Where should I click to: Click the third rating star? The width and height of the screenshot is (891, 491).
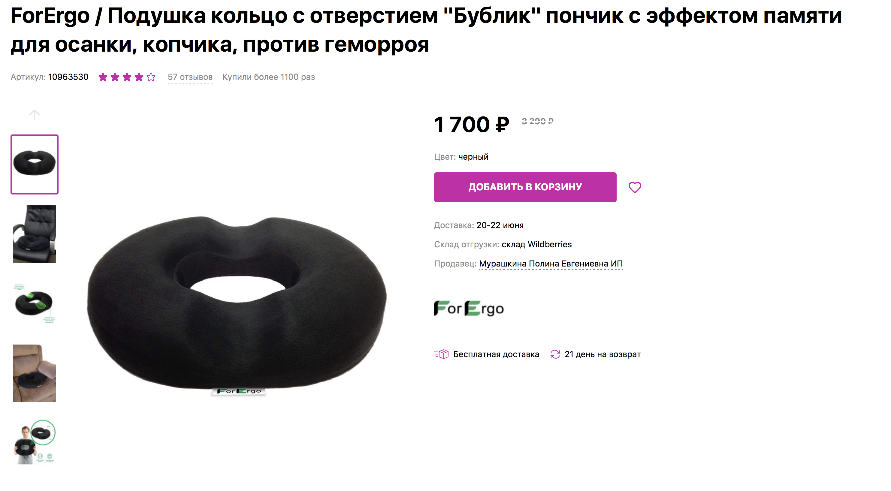point(127,77)
